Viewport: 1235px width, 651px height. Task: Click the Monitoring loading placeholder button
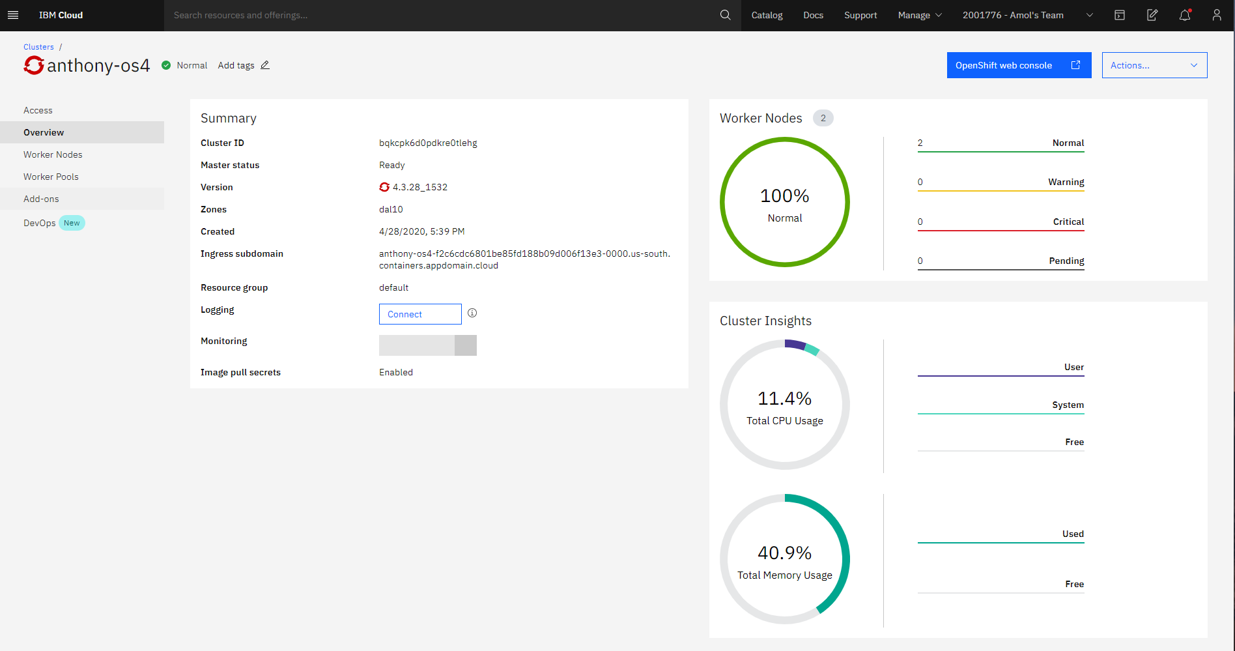(x=428, y=345)
